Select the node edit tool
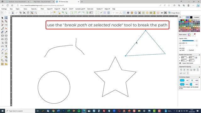 [6, 18]
